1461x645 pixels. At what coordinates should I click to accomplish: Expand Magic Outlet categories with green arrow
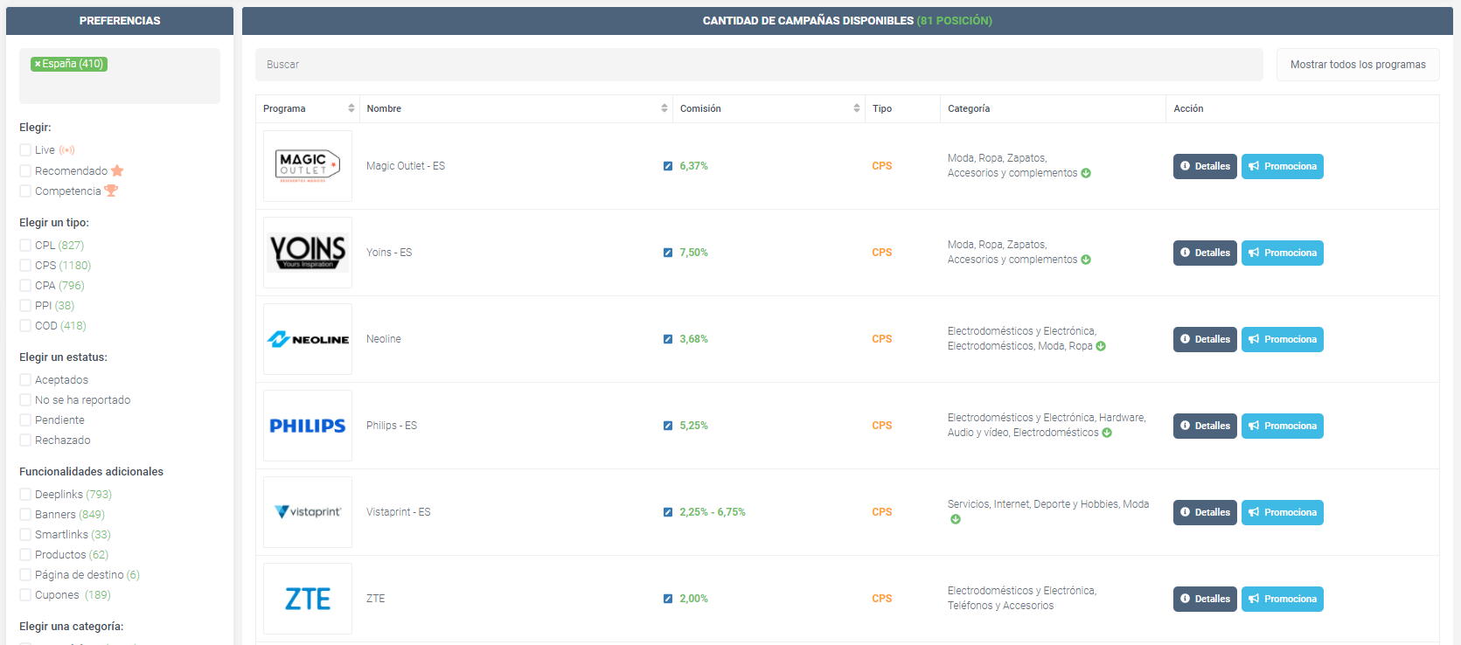(1086, 173)
